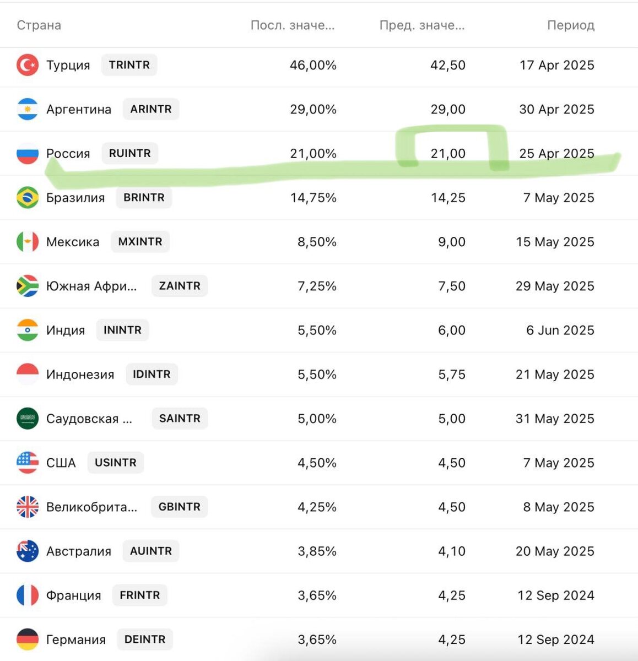Screen dimensions: 638x661
Task: Select the USINTR ticker tag
Action: pos(116,463)
